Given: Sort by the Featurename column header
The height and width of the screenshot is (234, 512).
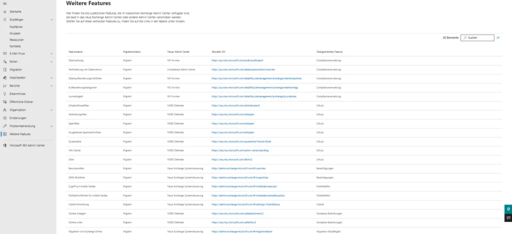Looking at the screenshot, I should click(75, 51).
